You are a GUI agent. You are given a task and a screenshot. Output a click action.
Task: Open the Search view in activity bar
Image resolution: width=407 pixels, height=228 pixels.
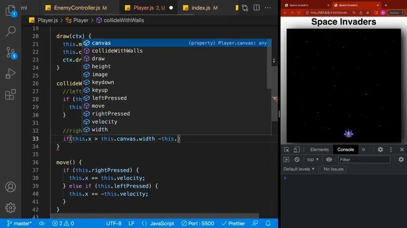coord(10,31)
